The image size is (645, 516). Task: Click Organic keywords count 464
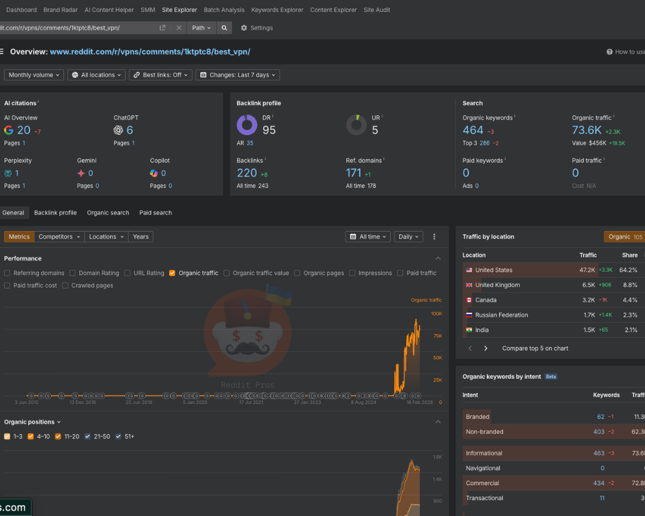click(x=473, y=130)
